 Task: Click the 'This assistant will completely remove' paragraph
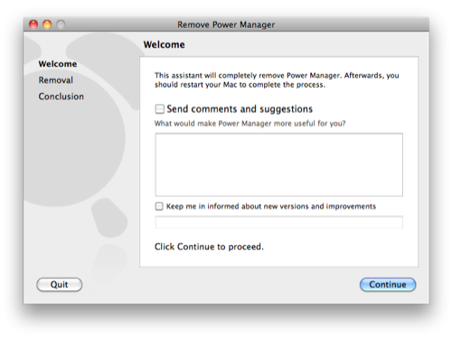(277, 80)
